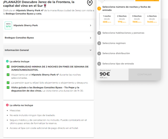Click the La oferta no incluye heading
Image resolution: width=168 pixels, height=139 pixels.
[x=21, y=105]
